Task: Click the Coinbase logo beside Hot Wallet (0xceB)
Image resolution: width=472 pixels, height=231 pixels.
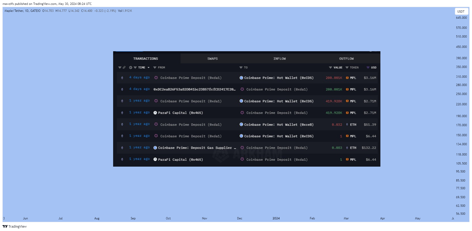Action: point(241,124)
